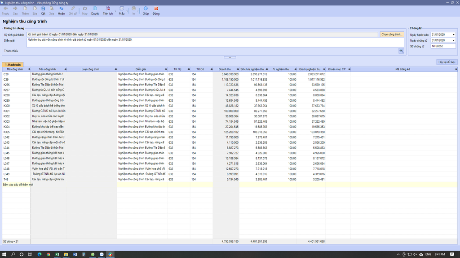Open the Tiện ích tools icon
460x258 pixels.
point(108,9)
